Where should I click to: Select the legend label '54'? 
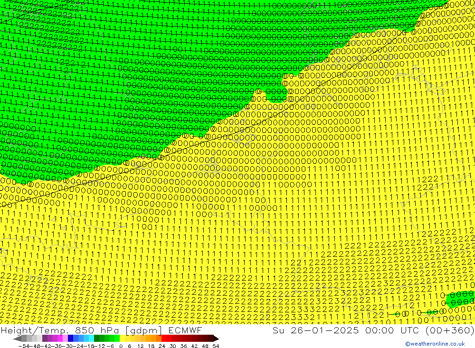216,346
